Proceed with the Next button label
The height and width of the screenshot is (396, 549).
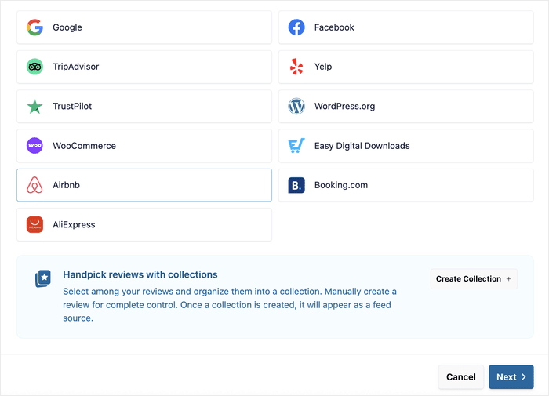click(507, 376)
